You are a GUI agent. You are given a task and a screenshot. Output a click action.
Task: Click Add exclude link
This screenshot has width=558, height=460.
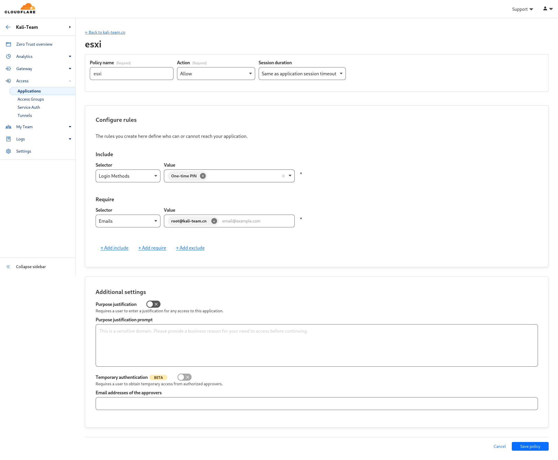(190, 248)
